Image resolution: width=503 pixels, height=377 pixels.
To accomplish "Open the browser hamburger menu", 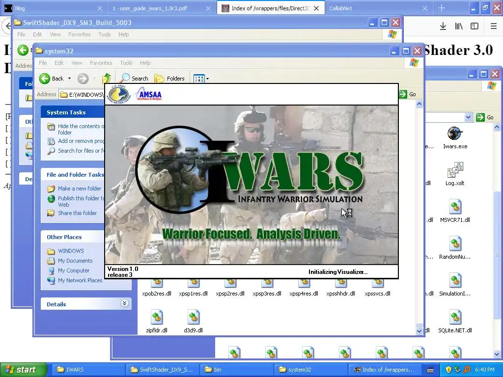I will 494,26.
